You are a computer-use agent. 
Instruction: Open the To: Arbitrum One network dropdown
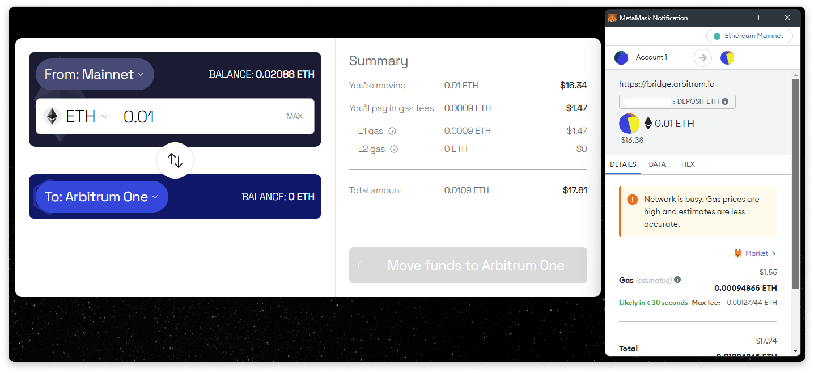[x=102, y=196]
